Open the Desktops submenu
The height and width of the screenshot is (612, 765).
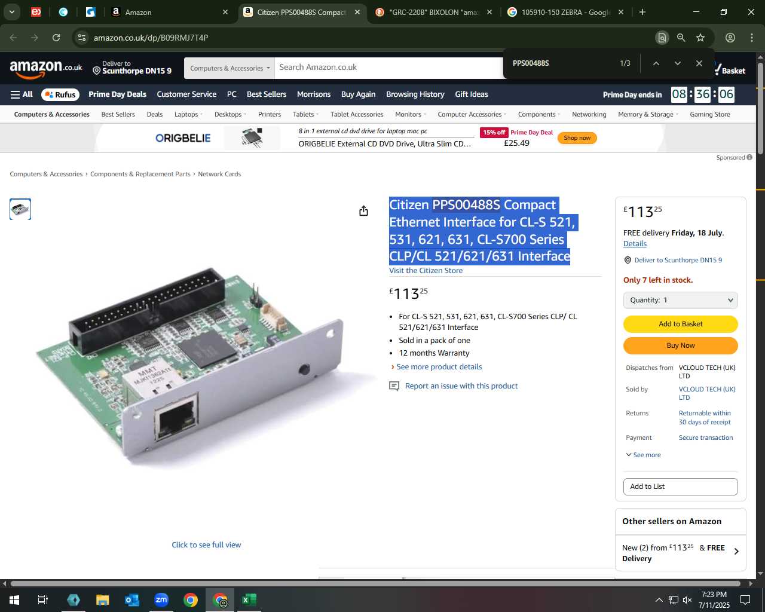230,114
